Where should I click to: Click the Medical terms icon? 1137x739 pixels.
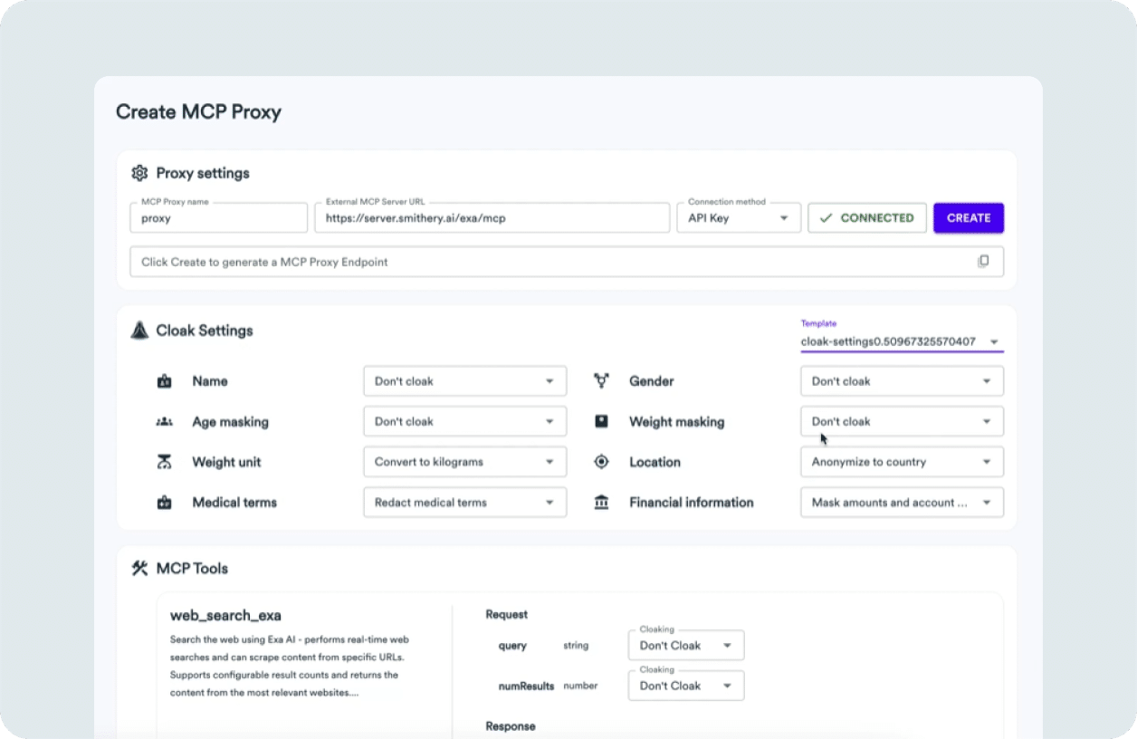click(x=164, y=503)
